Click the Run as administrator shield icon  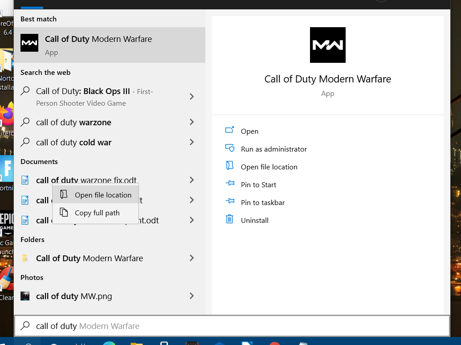tap(230, 148)
